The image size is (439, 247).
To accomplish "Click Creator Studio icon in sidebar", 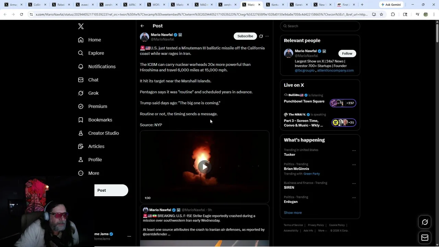I will 81,133.
